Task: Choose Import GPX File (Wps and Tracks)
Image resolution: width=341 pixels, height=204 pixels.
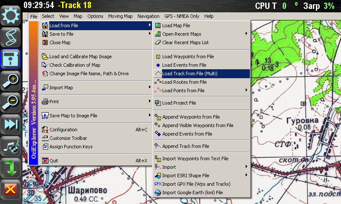Action: pyautogui.click(x=196, y=184)
